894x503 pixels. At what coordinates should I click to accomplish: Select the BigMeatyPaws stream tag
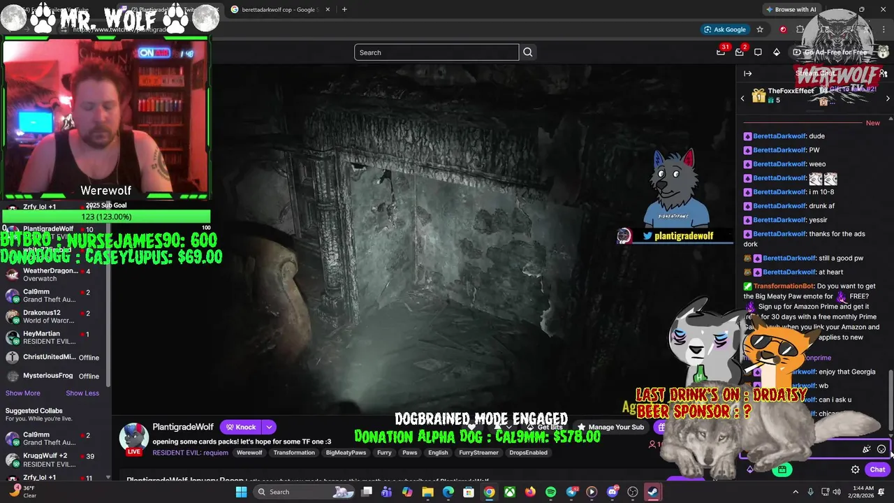(346, 453)
